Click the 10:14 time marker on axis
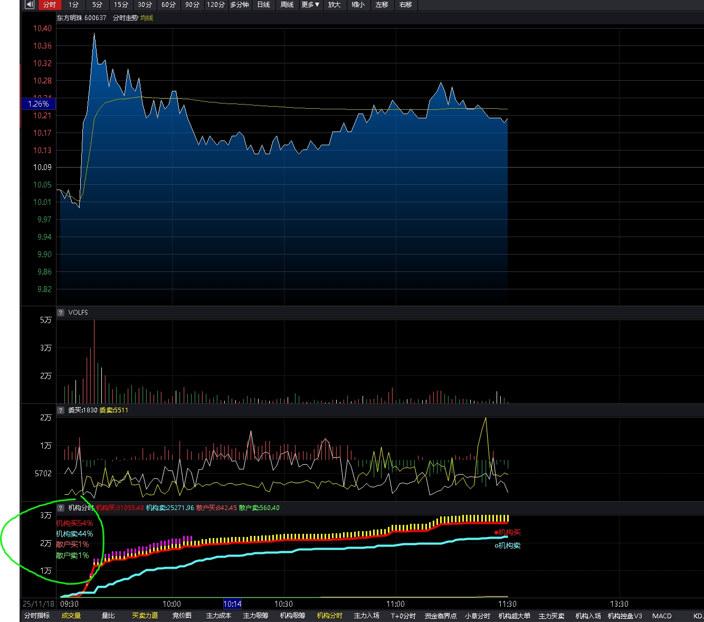This screenshot has height=622, width=704. 232,604
